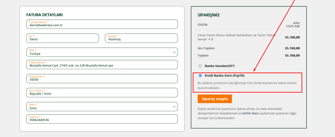This screenshot has width=335, height=137.
Task: Click the Telefon number field
Action: [x=101, y=119]
